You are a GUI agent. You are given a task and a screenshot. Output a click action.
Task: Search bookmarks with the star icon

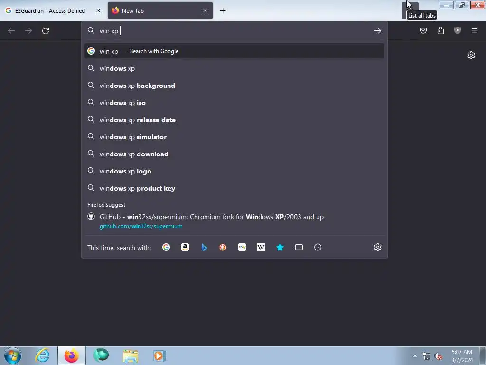(280, 247)
